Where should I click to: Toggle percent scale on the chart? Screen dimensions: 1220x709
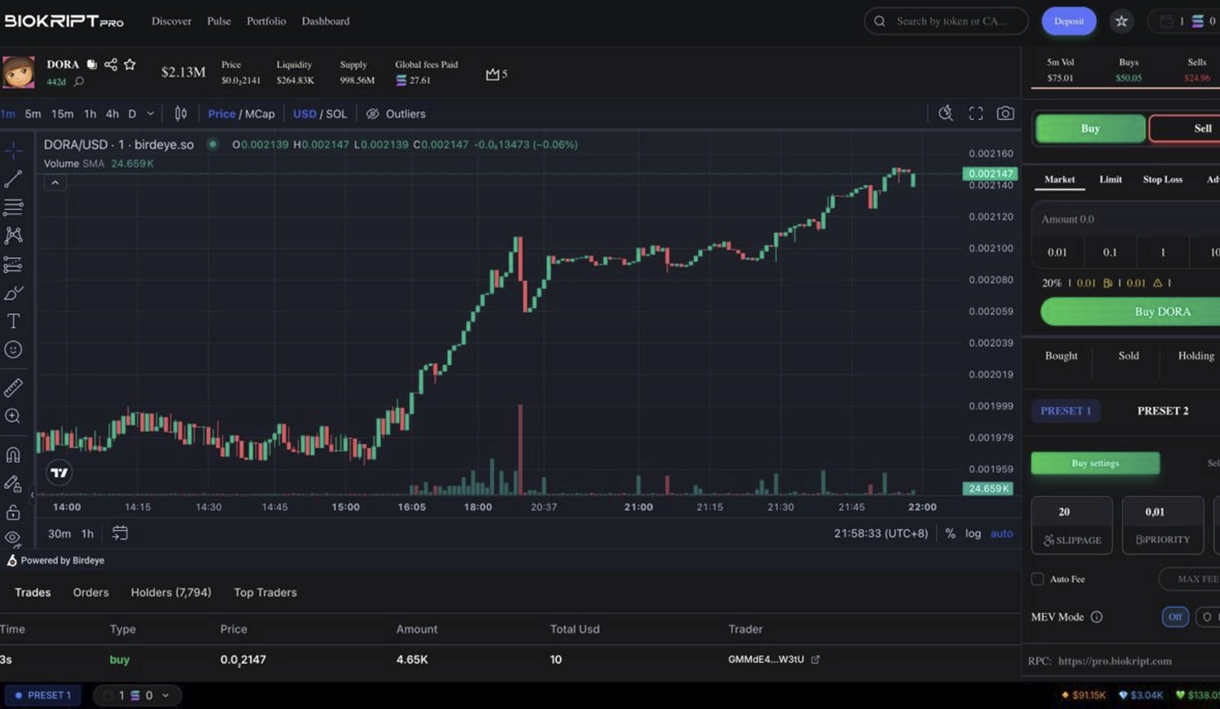[950, 533]
